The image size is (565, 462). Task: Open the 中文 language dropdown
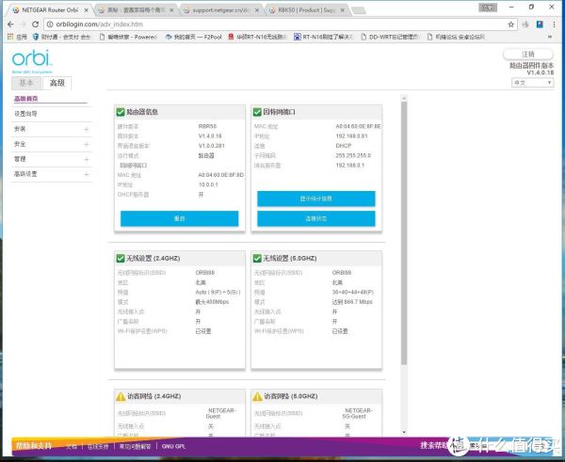point(532,83)
